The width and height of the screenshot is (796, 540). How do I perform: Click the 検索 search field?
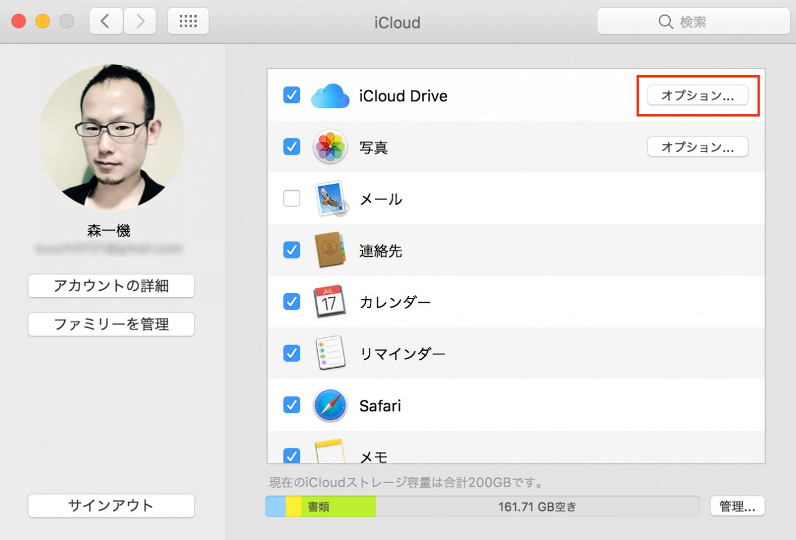click(x=693, y=22)
